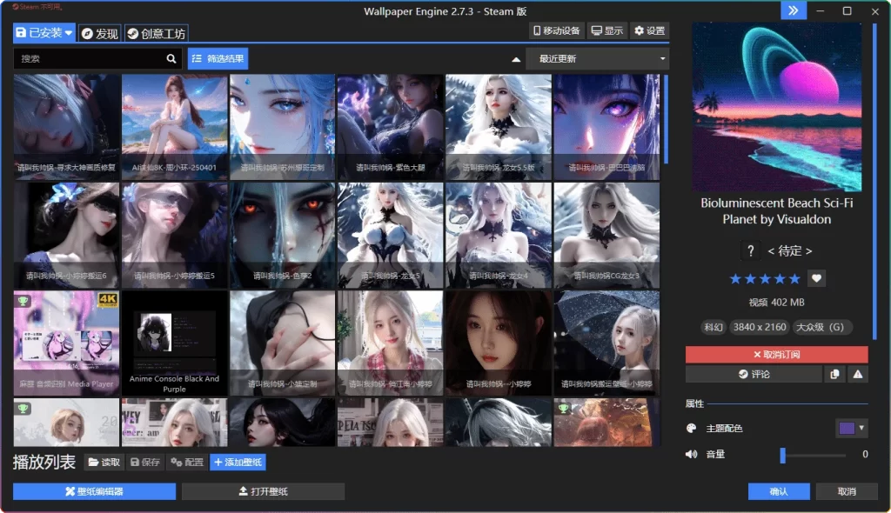Viewport: 891px width, 513px height.
Task: Click the search magnifier icon
Action: tap(171, 59)
